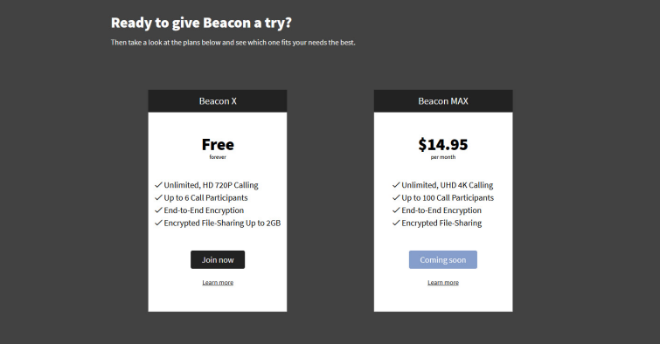The image size is (660, 344).
Task: Select the Beacon MAX plan header
Action: [443, 101]
